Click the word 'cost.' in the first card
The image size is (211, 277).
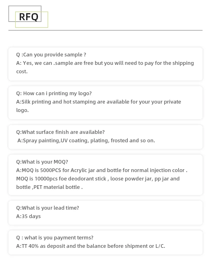point(22,72)
